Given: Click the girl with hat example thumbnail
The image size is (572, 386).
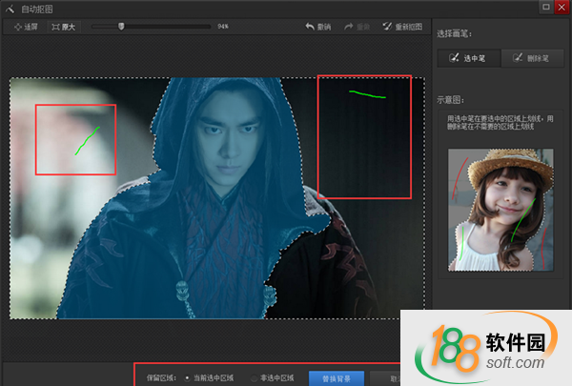Looking at the screenshot, I should [500, 210].
